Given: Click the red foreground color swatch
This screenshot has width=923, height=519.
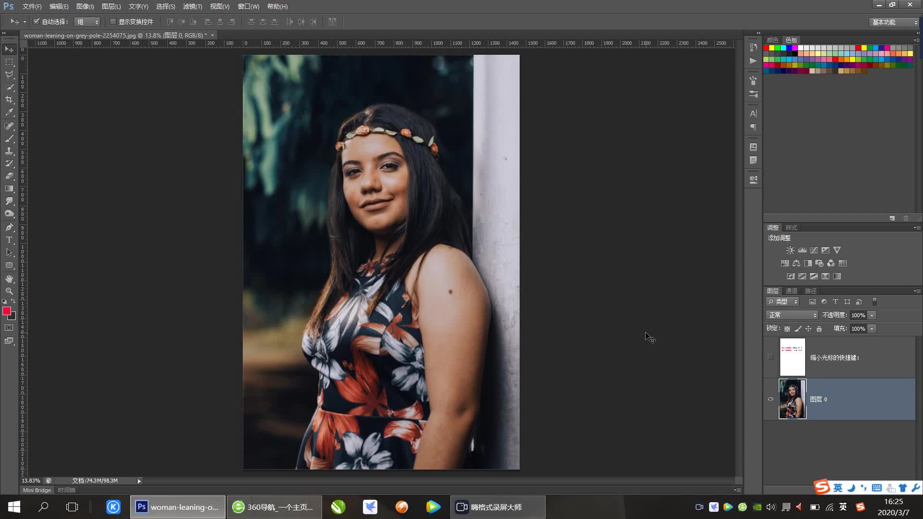Looking at the screenshot, I should (7, 311).
